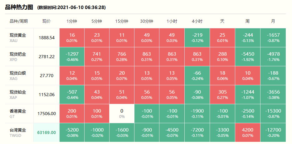This screenshot has height=144, width=292.
Task: Click the 品种/周期 header cell
Action: click(19, 21)
